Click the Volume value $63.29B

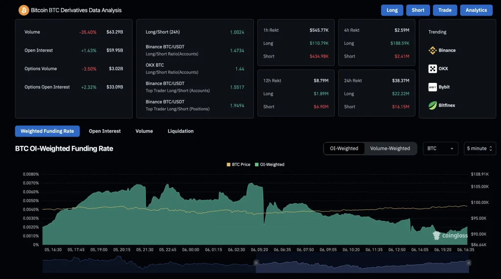pos(114,32)
